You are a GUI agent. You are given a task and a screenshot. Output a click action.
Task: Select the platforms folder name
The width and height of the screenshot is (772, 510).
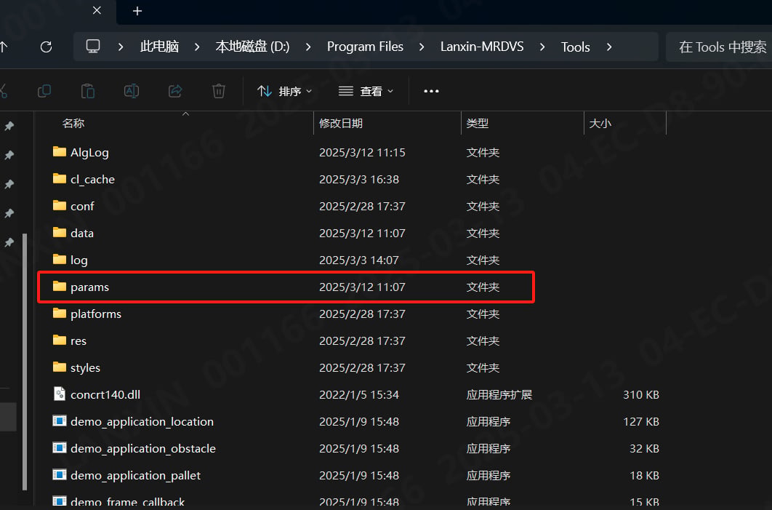tap(95, 314)
